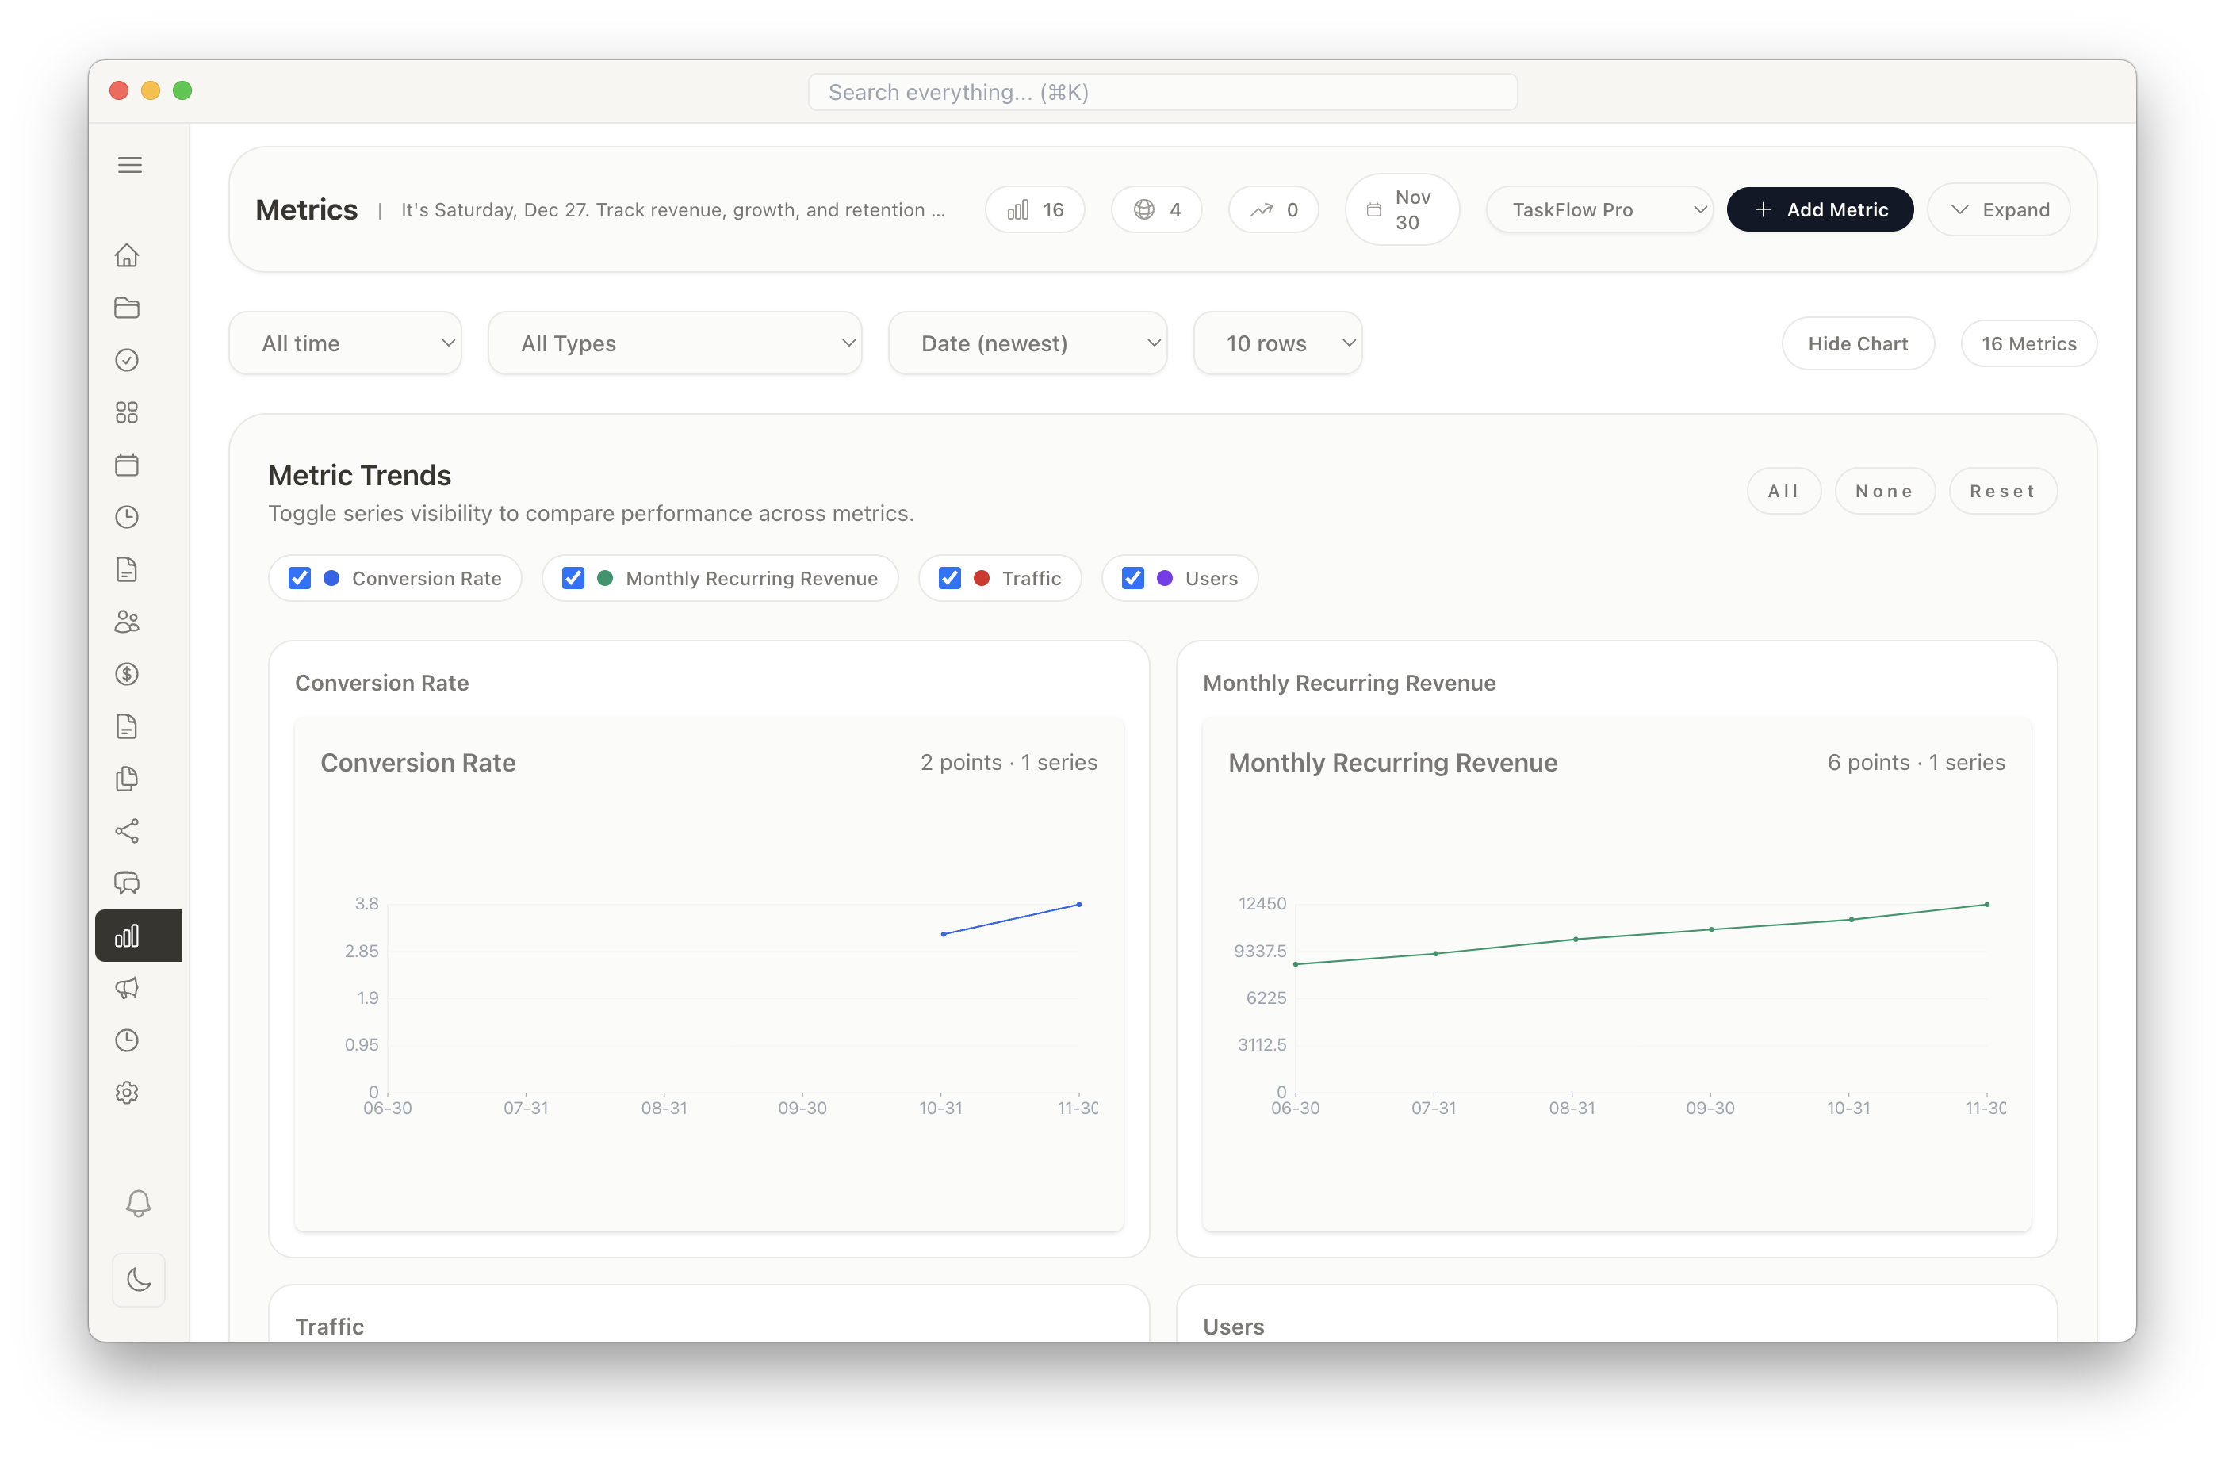Click the green Monthly Recurring Revenue dot
This screenshot has width=2225, height=1459.
pyautogui.click(x=605, y=579)
